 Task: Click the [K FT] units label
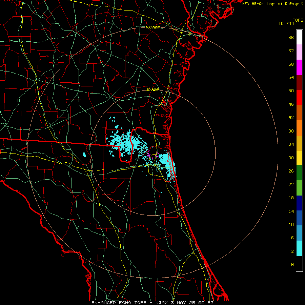coord(286,24)
